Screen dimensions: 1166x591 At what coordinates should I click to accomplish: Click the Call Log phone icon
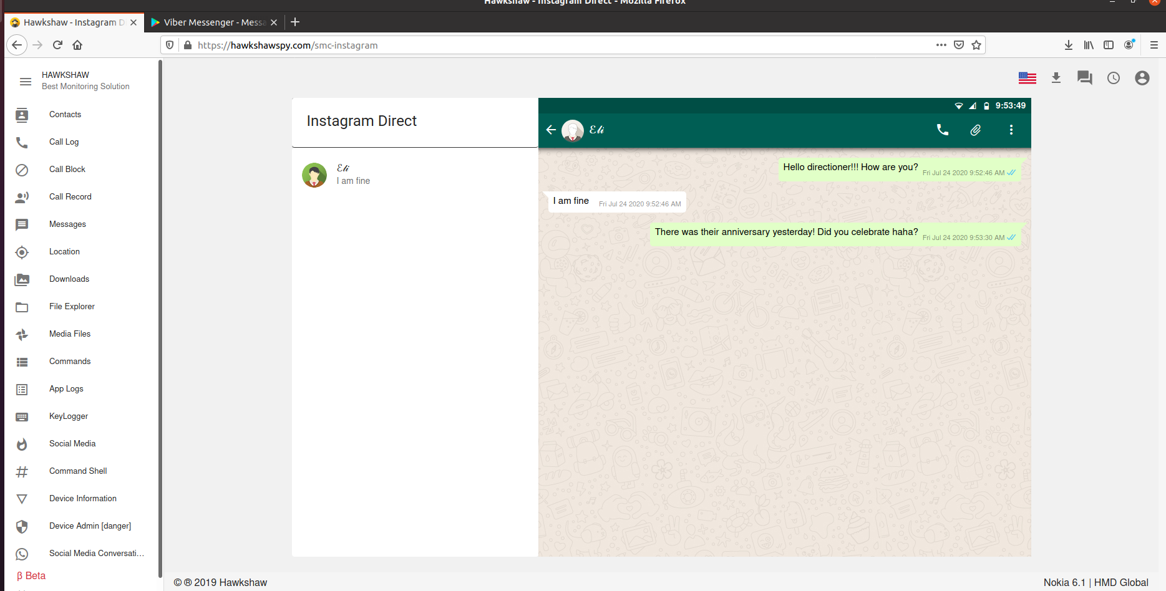point(22,142)
